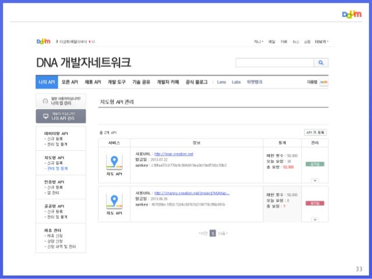Click the 통계 column header

pyautogui.click(x=282, y=143)
